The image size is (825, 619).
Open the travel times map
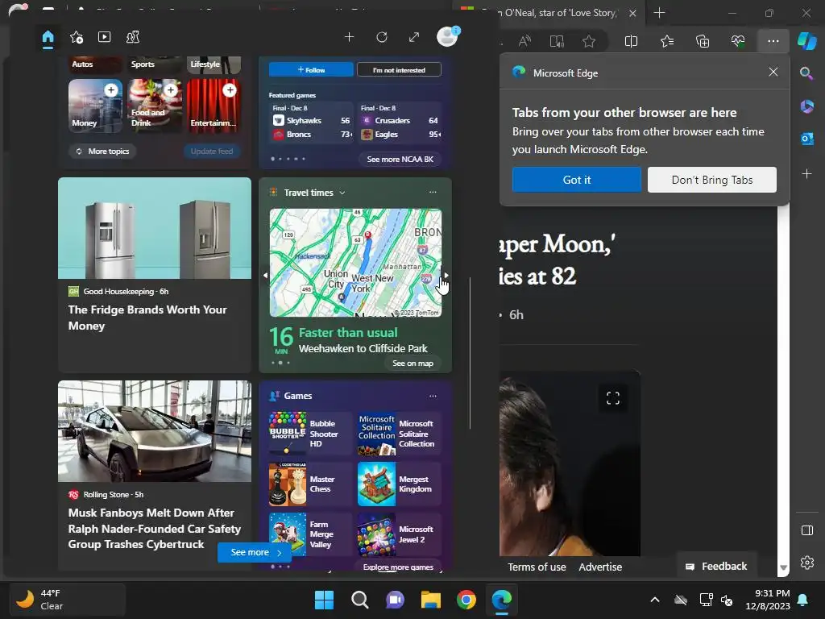coord(355,263)
